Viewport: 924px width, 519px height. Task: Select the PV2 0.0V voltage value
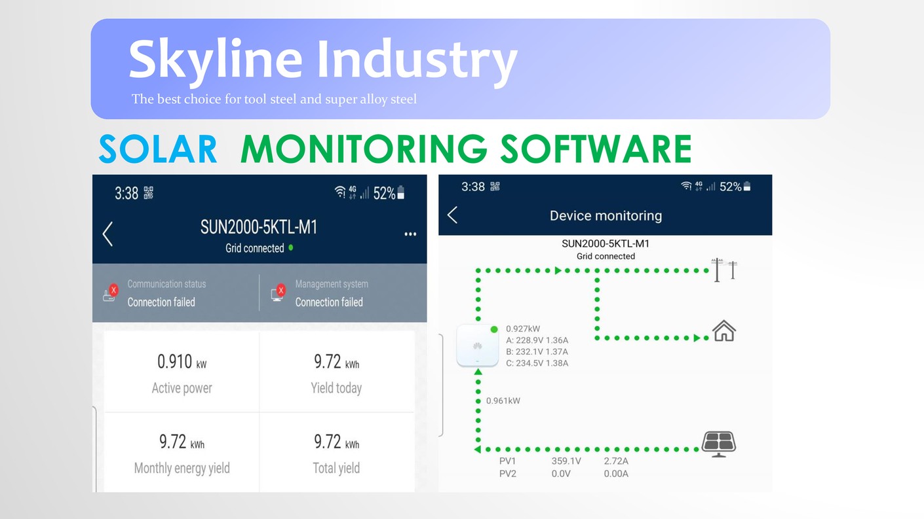tap(561, 473)
